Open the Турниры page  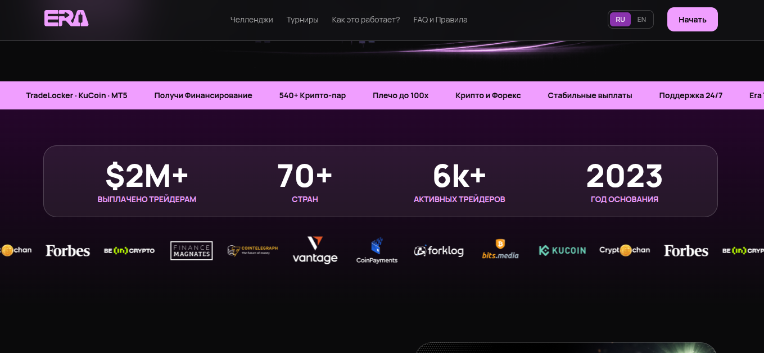click(x=302, y=20)
